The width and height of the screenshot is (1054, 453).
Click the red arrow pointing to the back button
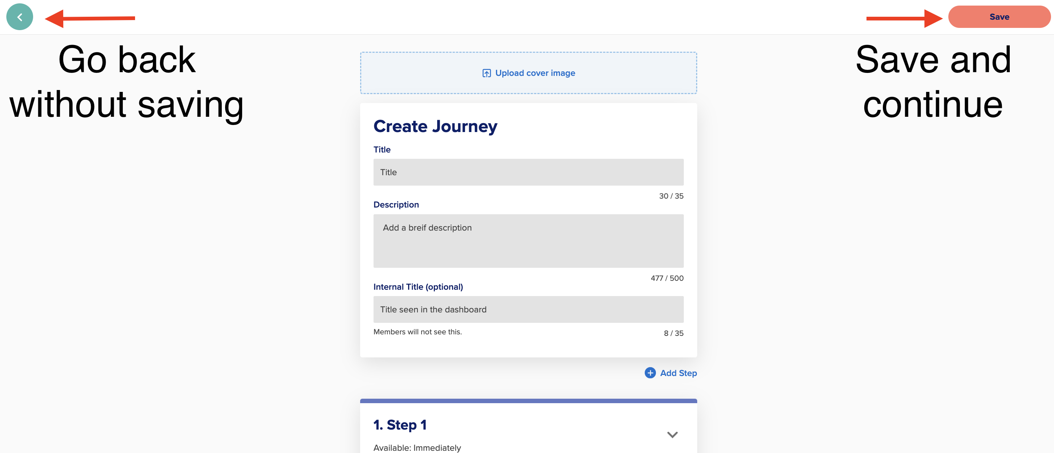pyautogui.click(x=90, y=18)
